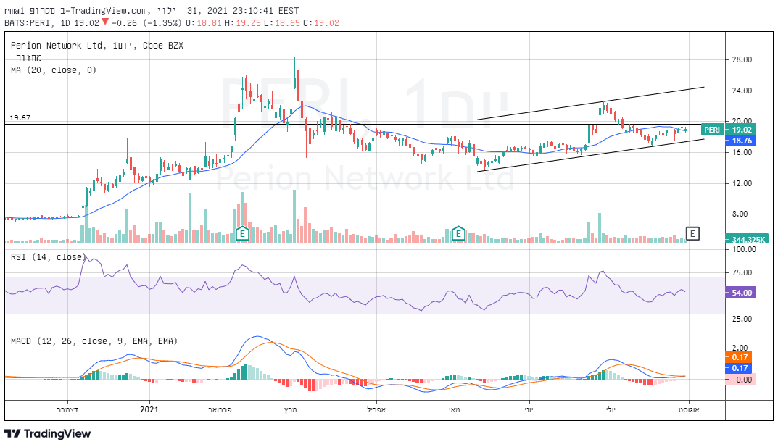778x447 pixels.
Task: Click the 16.00 price scale label
Action: (x=742, y=153)
